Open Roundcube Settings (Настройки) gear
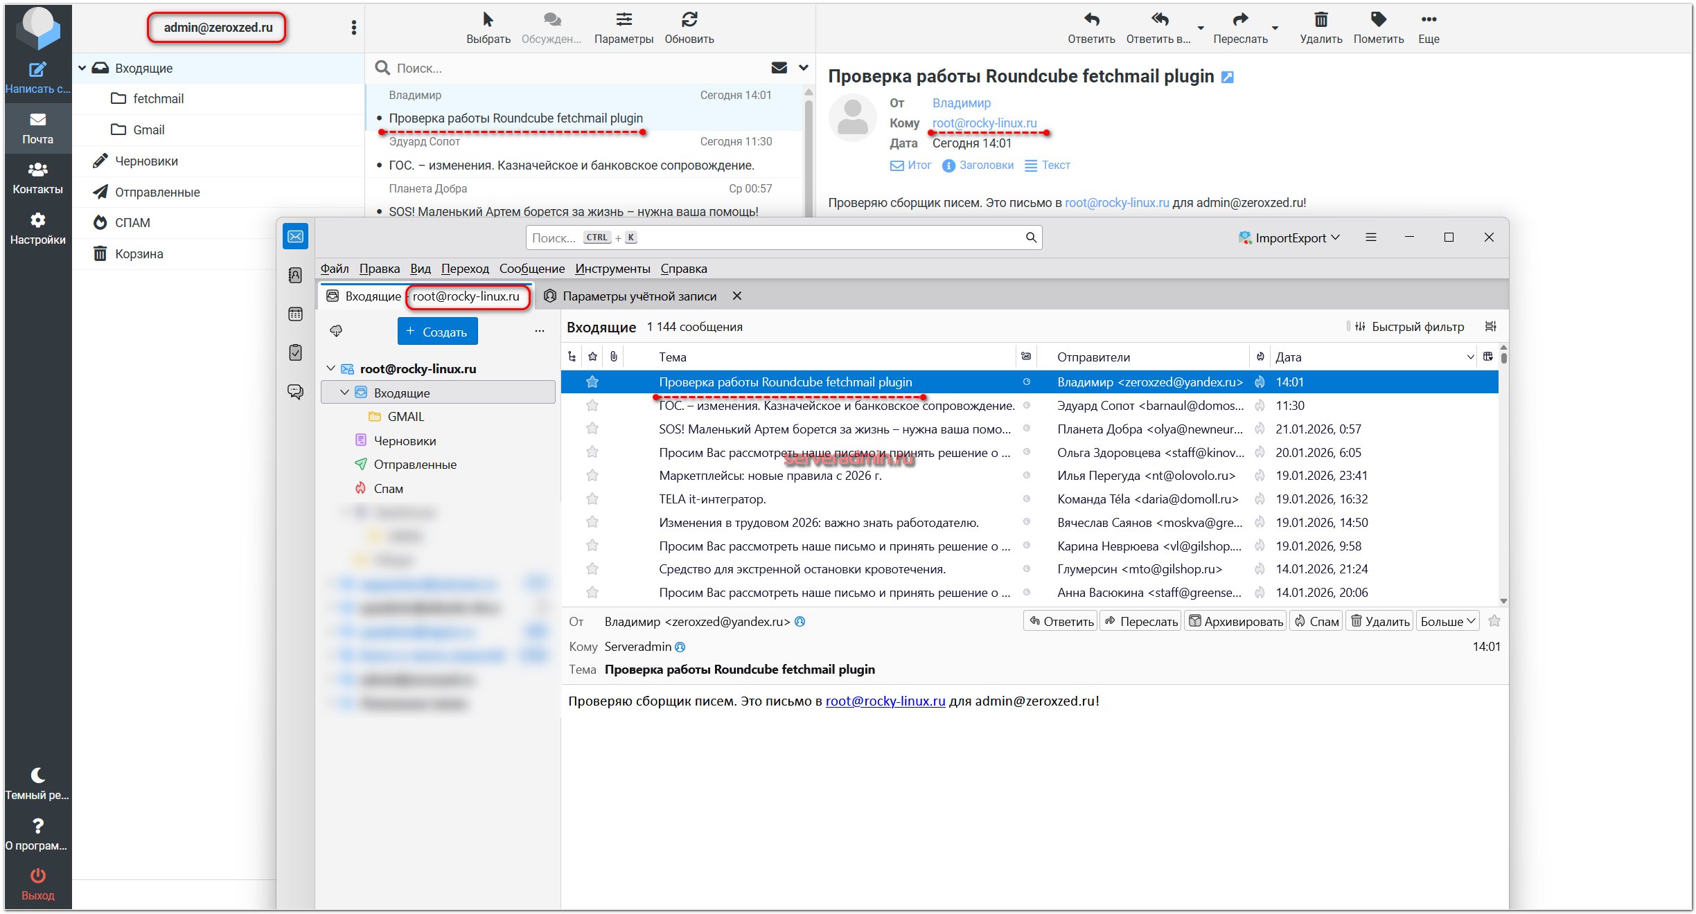Viewport: 1696px width, 914px height. pyautogui.click(x=37, y=221)
